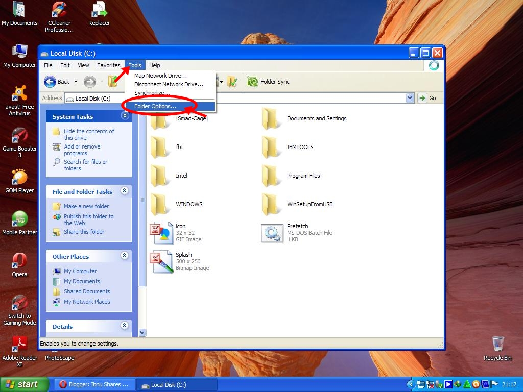Click the Game Booster 3 desktop icon
The height and width of the screenshot is (392, 523).
[20, 142]
